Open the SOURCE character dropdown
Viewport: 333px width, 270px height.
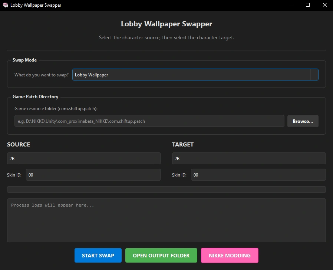click(x=84, y=158)
